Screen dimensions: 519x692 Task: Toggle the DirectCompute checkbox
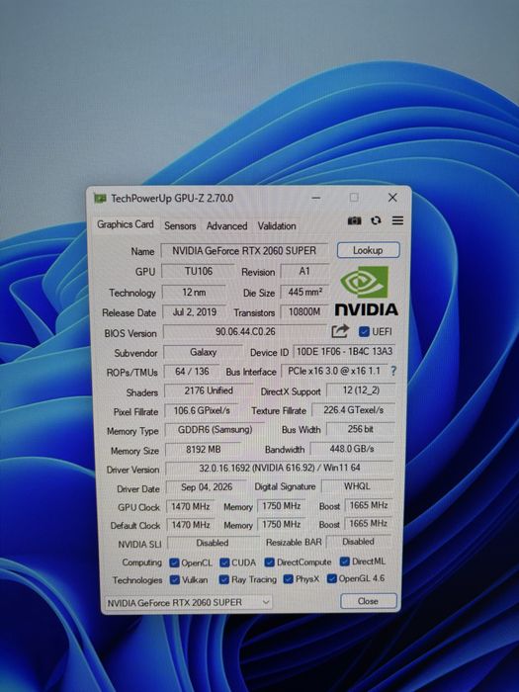click(269, 562)
